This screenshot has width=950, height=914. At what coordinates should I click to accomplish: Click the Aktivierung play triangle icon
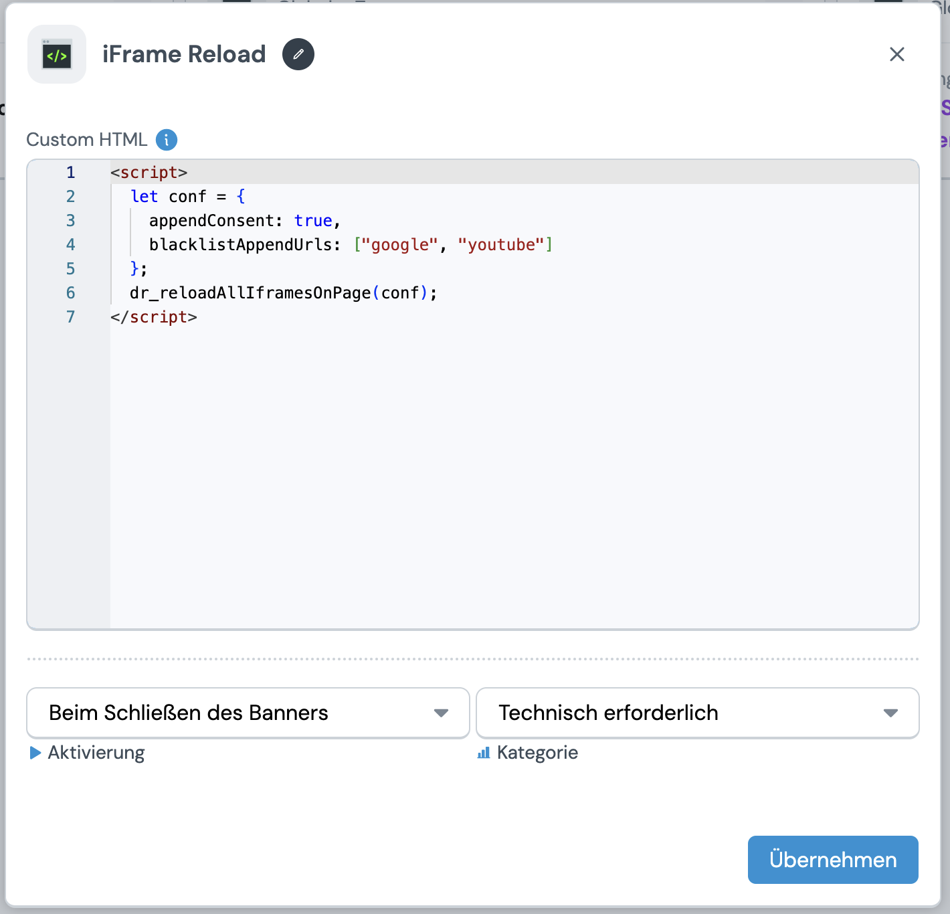pos(35,753)
